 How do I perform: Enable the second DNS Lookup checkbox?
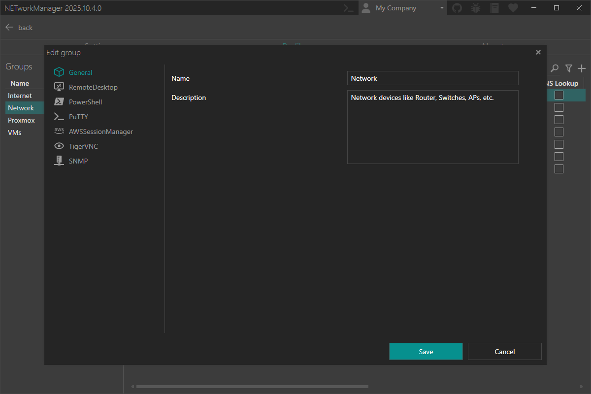tap(559, 107)
